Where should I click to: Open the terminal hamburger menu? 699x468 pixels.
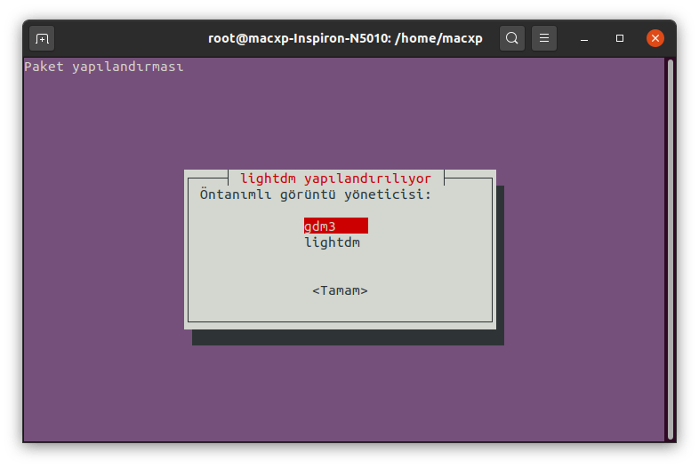pos(544,38)
